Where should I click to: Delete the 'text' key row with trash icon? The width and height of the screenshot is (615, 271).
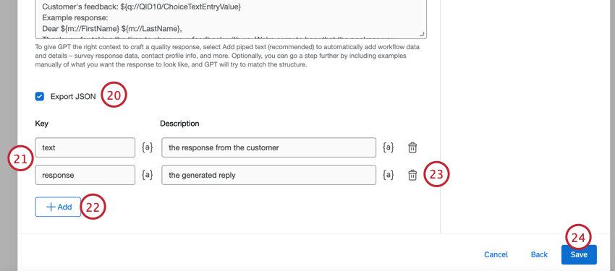412,147
